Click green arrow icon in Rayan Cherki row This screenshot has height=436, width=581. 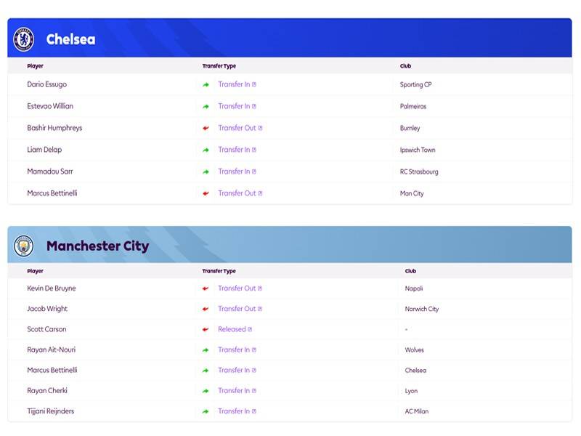(x=206, y=391)
